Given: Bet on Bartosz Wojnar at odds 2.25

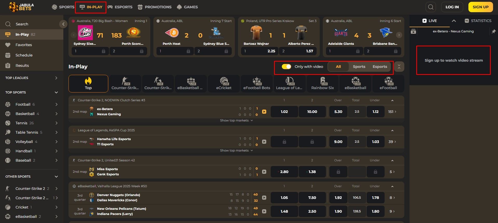Looking at the screenshot, I should [x=260, y=51].
